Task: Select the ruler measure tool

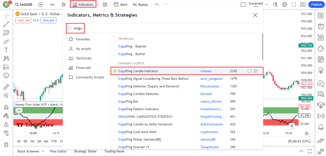Action: pos(6,87)
